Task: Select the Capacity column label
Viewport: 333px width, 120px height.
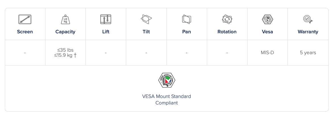Action: point(65,32)
